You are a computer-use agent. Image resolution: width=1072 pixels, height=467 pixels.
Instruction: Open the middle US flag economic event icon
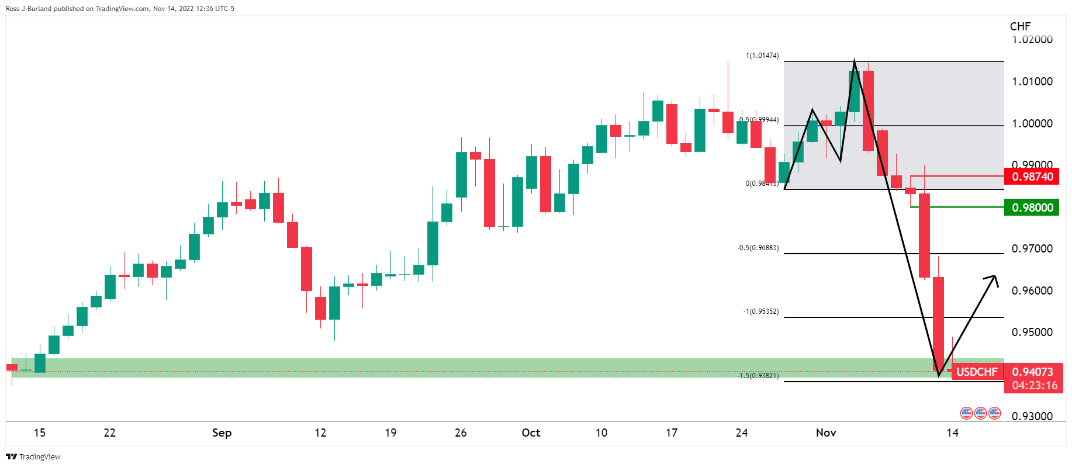(980, 413)
